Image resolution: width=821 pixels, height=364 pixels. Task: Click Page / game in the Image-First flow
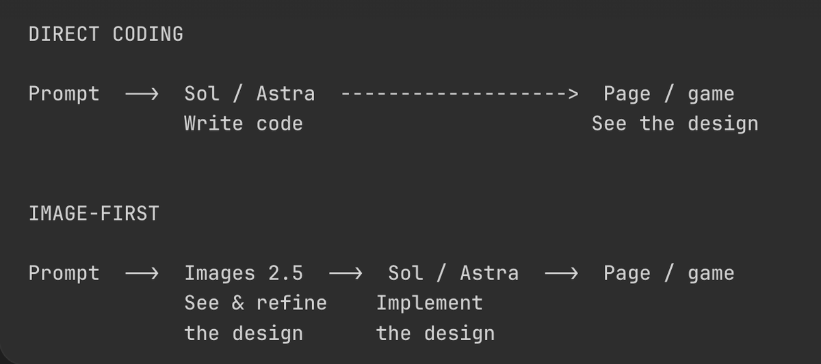click(669, 273)
